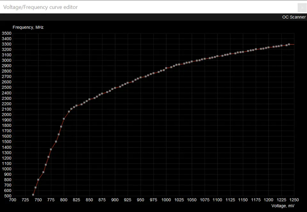Select the lowest curve point near 525 MHz

click(x=33, y=195)
